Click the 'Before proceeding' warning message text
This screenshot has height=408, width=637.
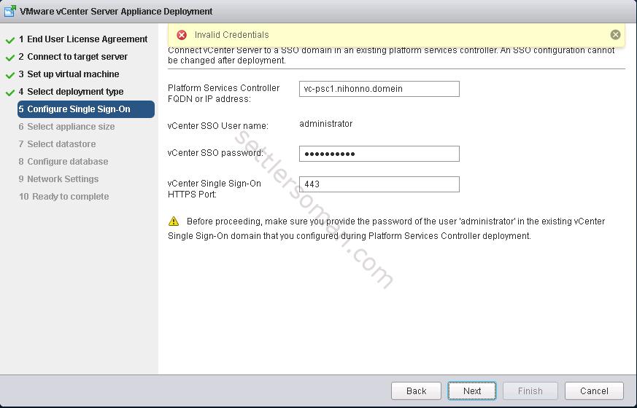pyautogui.click(x=386, y=228)
